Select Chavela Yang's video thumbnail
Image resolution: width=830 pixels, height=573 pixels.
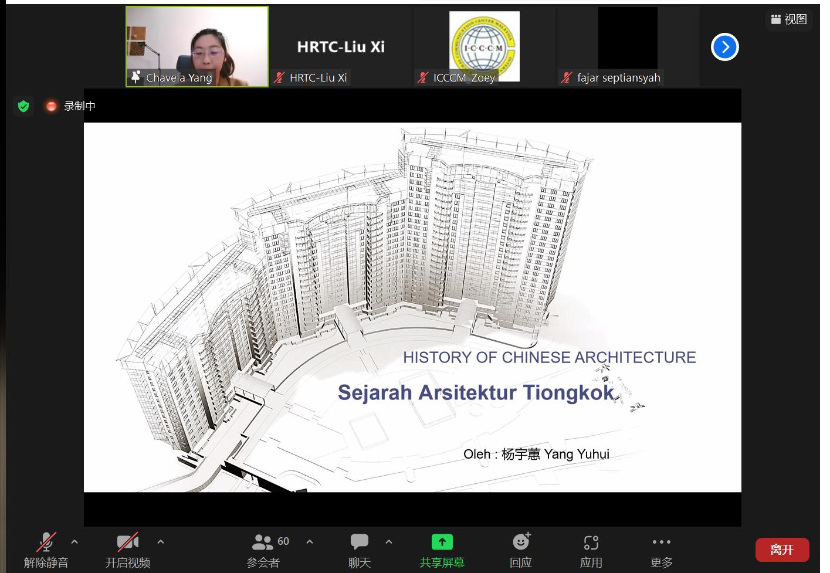[197, 46]
